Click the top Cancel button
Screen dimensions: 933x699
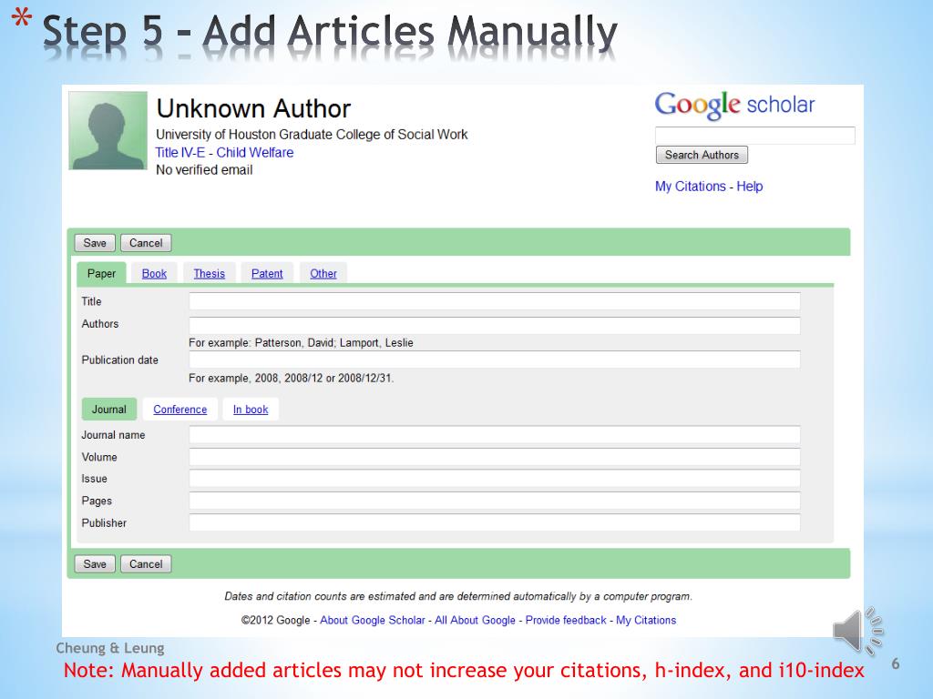coord(146,242)
